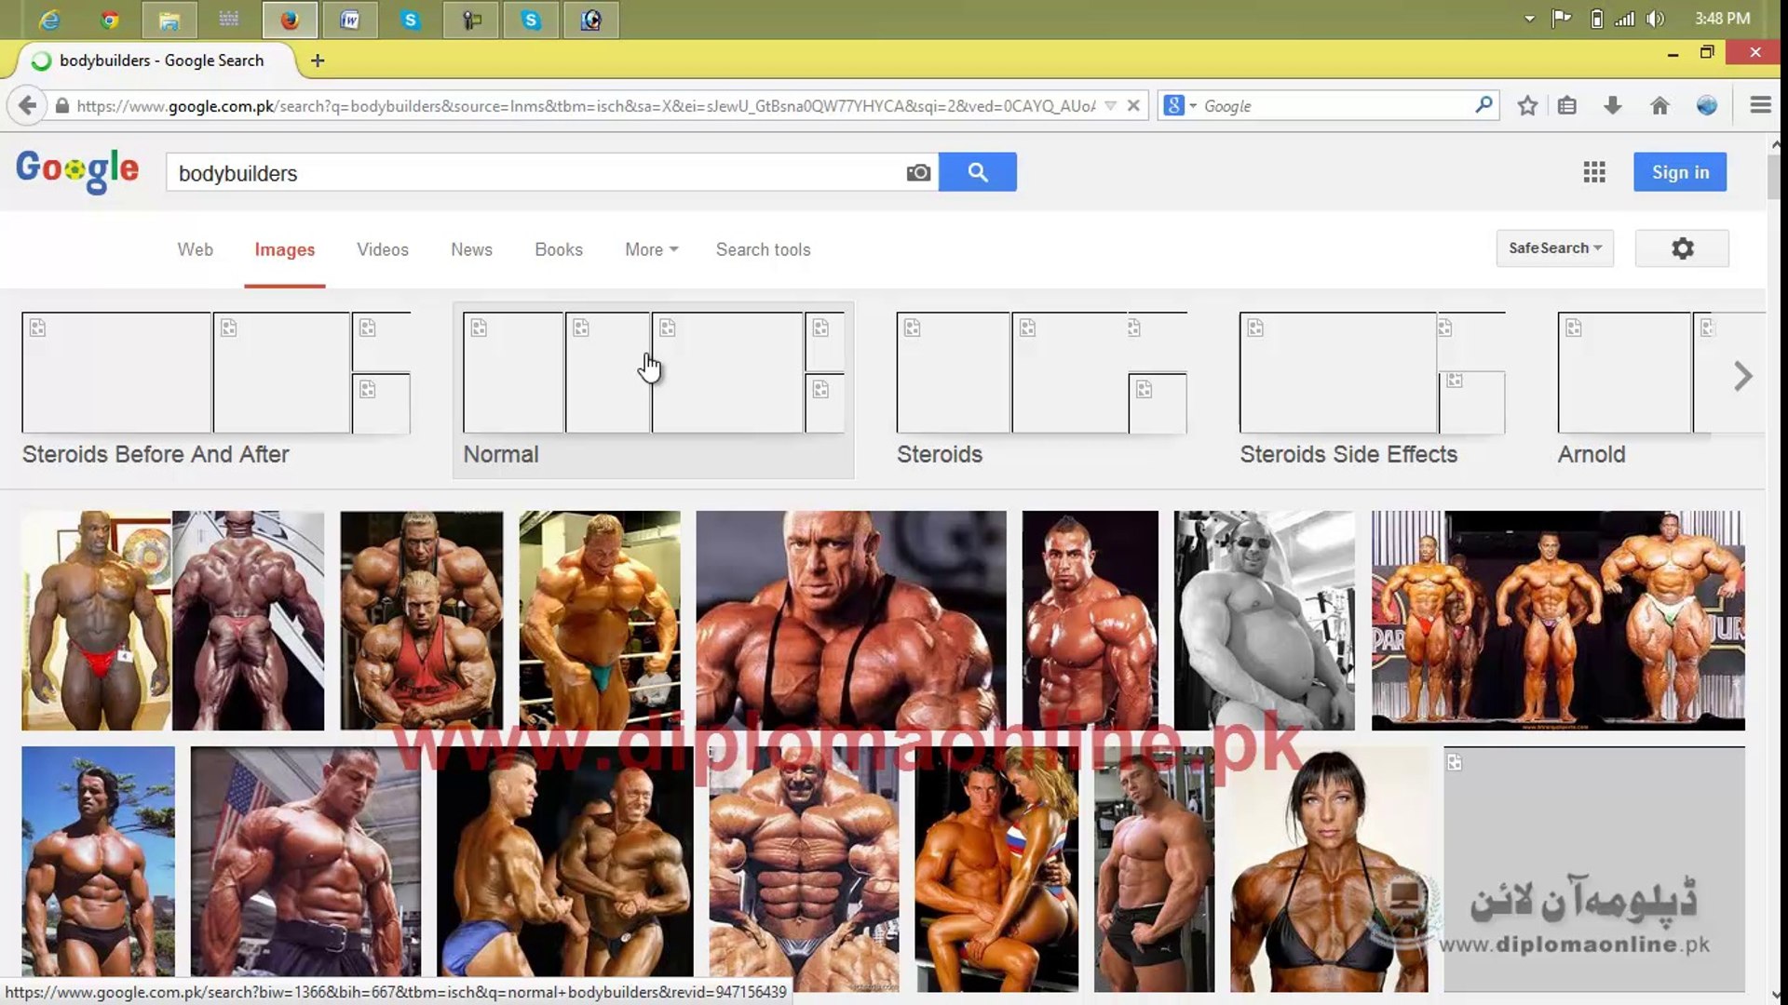Open the network signal icon in the tray
Screen dimensions: 1788x1005
pos(1625,19)
